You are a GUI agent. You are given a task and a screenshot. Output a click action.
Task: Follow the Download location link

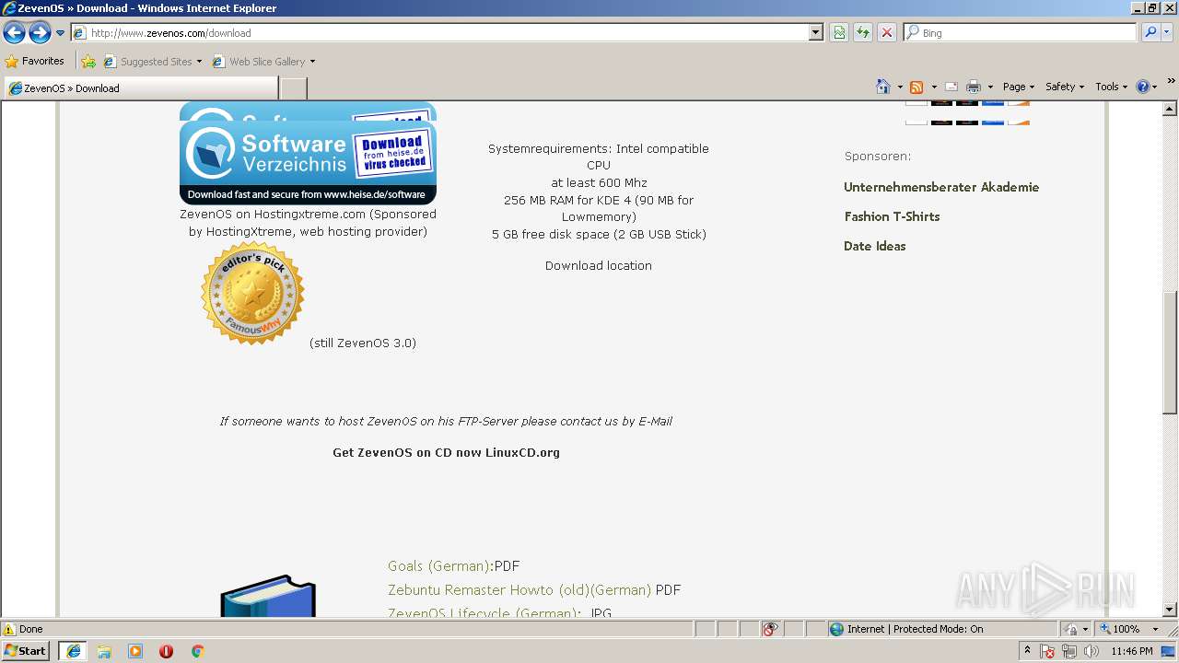pyautogui.click(x=599, y=265)
